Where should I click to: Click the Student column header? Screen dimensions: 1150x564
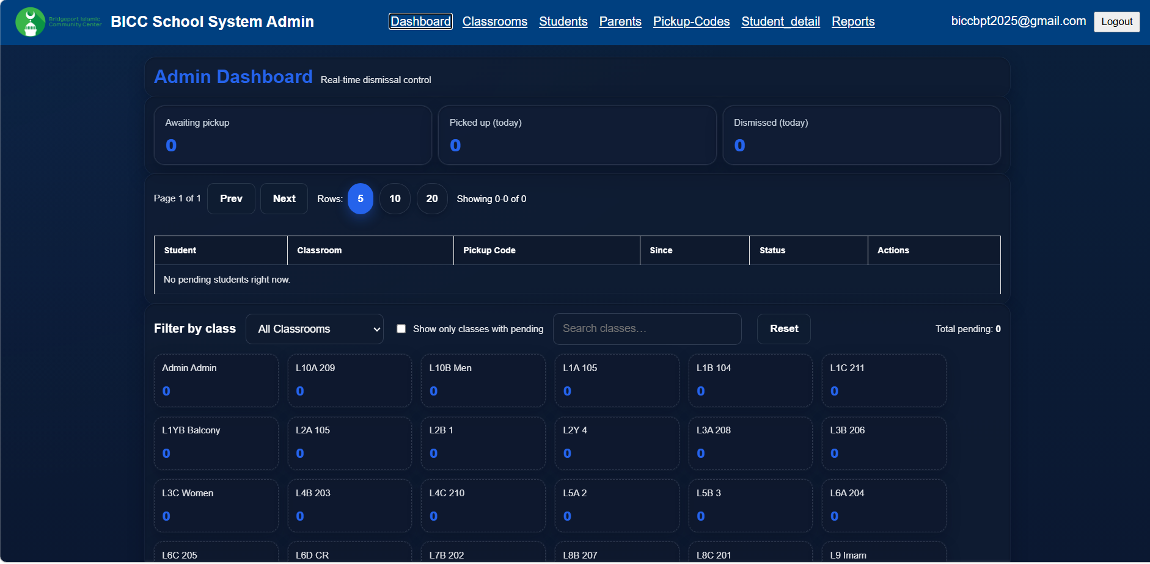click(221, 250)
